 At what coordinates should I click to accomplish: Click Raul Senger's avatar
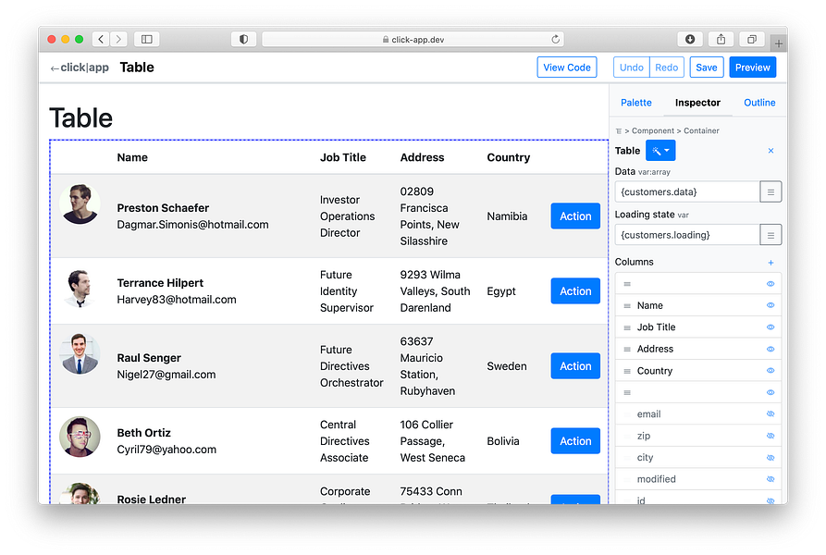click(x=80, y=354)
